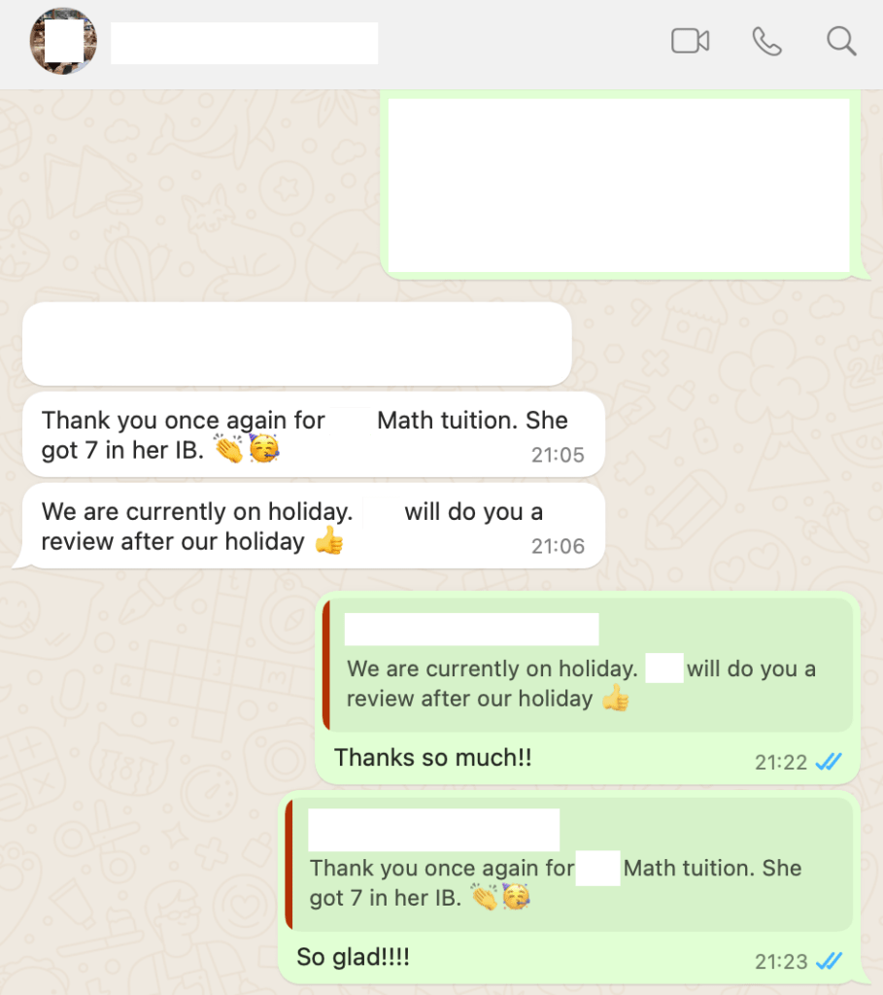Click the blank redacted received message bubble
Viewport: 883px width, 995px height.
pyautogui.click(x=297, y=344)
